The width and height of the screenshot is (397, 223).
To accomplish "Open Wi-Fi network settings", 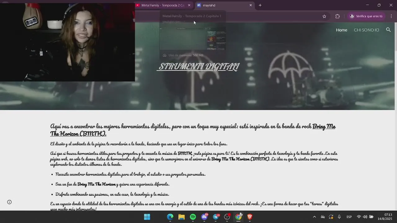I will coord(359,217).
